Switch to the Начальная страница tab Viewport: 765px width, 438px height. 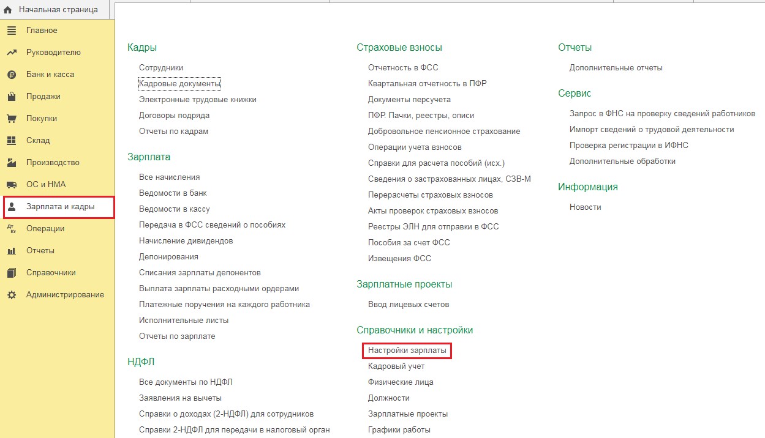[x=58, y=9]
